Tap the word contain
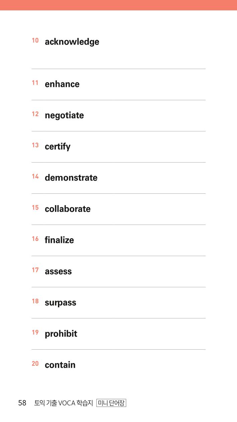 click(x=60, y=365)
